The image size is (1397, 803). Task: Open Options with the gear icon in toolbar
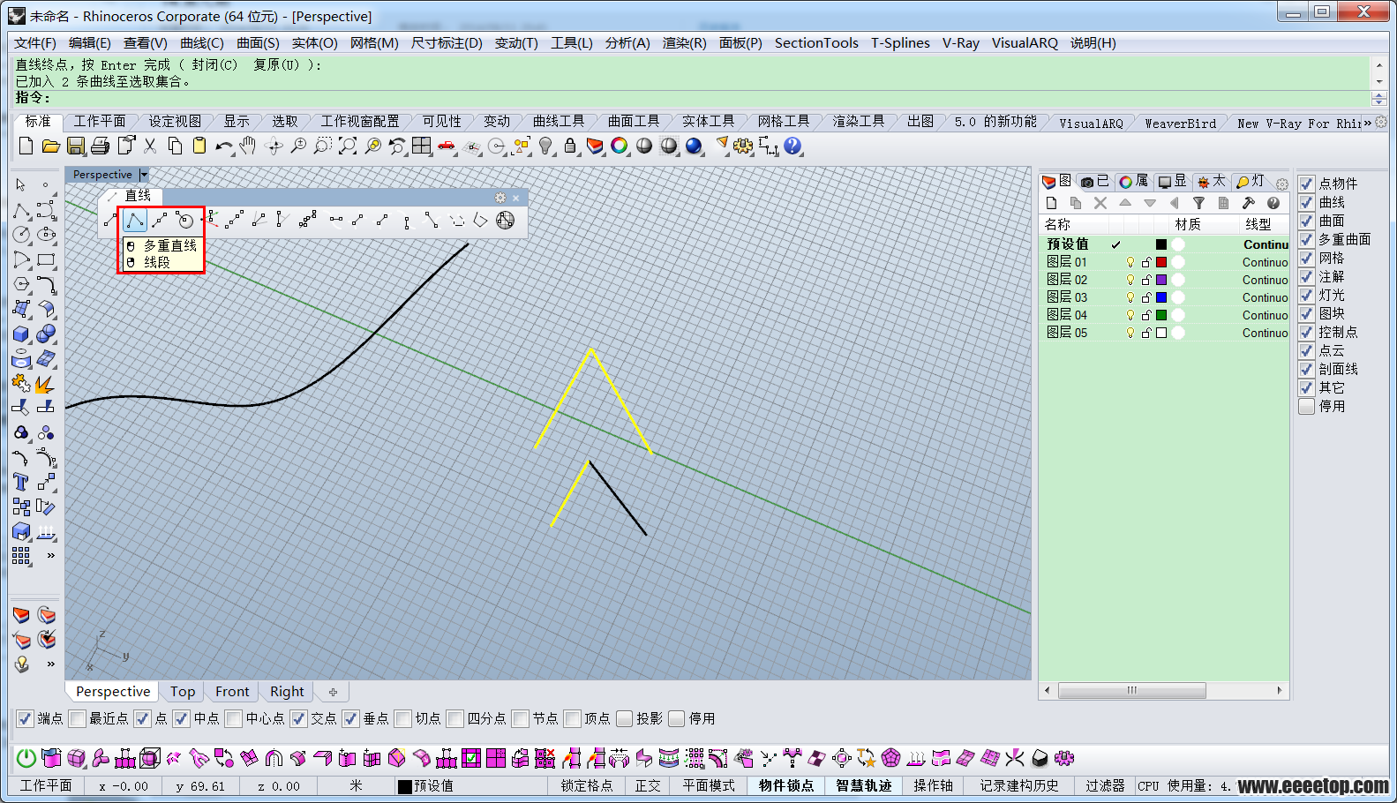click(743, 146)
